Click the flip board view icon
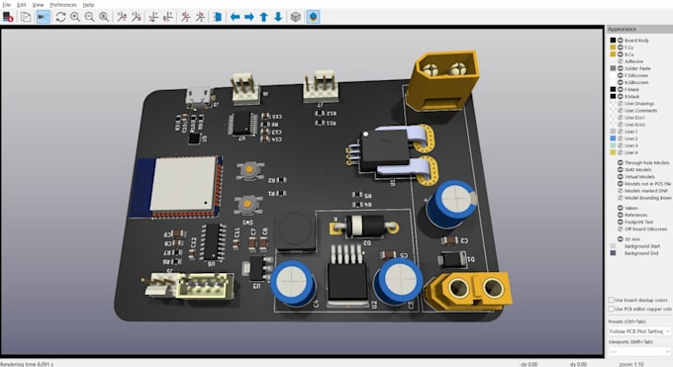Image resolution: width=673 pixels, height=367 pixels. click(x=218, y=17)
